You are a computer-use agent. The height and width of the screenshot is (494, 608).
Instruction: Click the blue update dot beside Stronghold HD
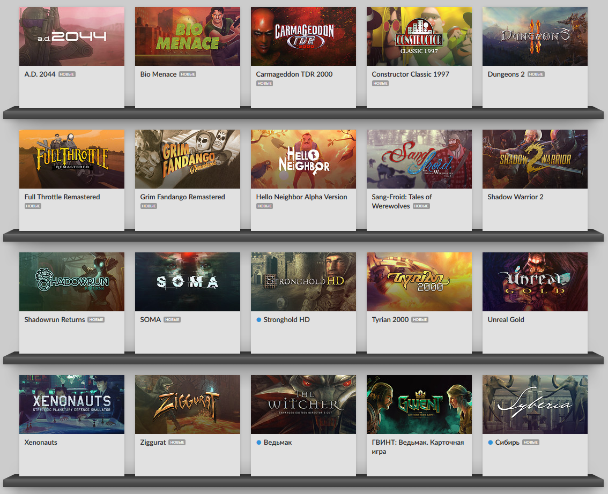point(258,320)
